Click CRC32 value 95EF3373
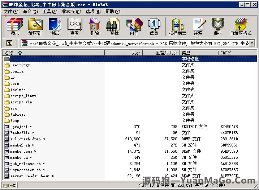The height and width of the screenshot is (190, 259). click(229, 151)
